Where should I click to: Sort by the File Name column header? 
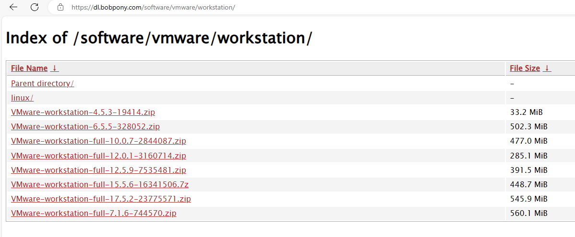click(x=29, y=68)
